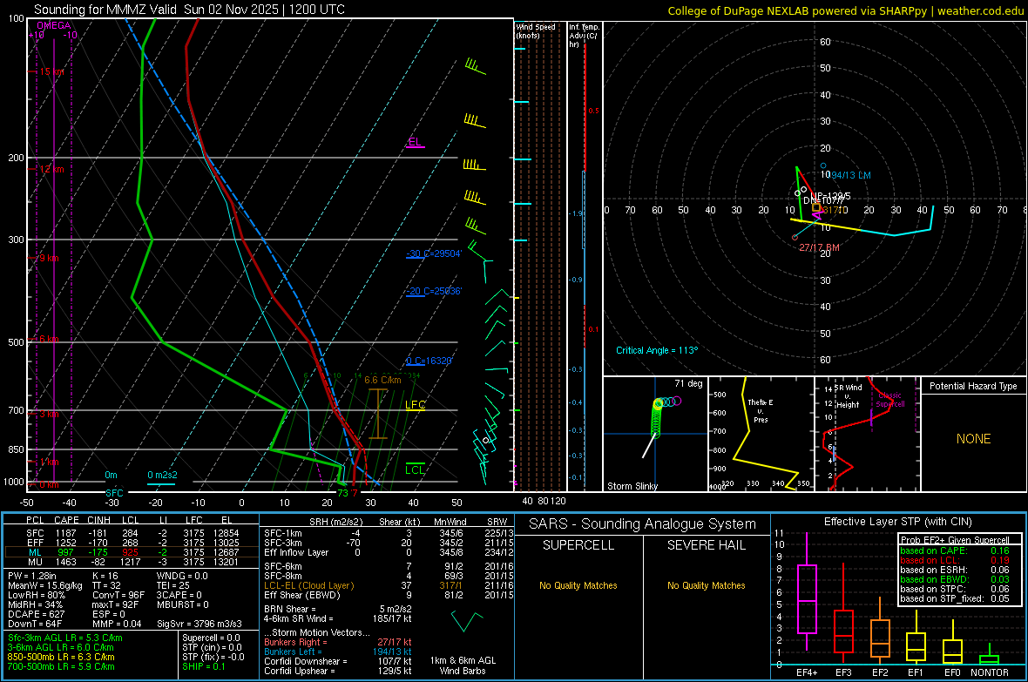Select the based on CAPE probability row
Viewport: 1028px width, 682px height.
coord(955,550)
